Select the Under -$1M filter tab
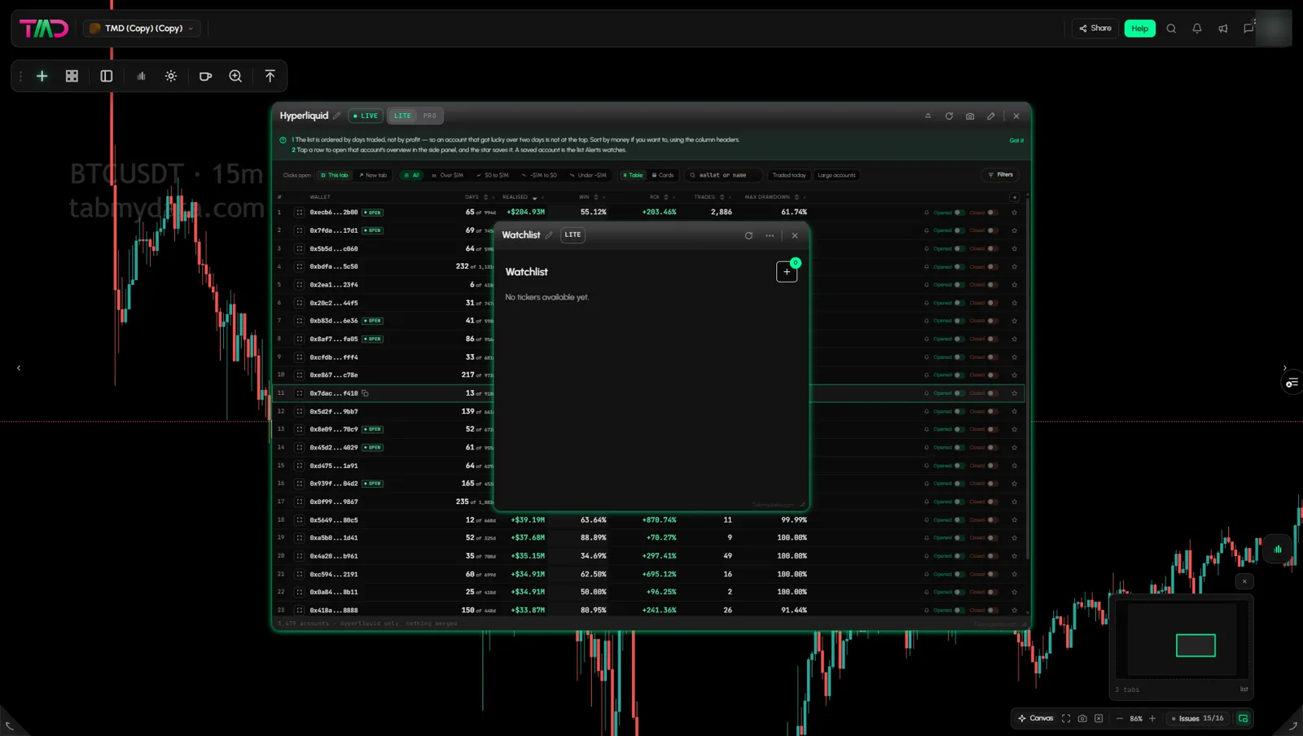Screen dimensions: 1303x736 [x=588, y=175]
